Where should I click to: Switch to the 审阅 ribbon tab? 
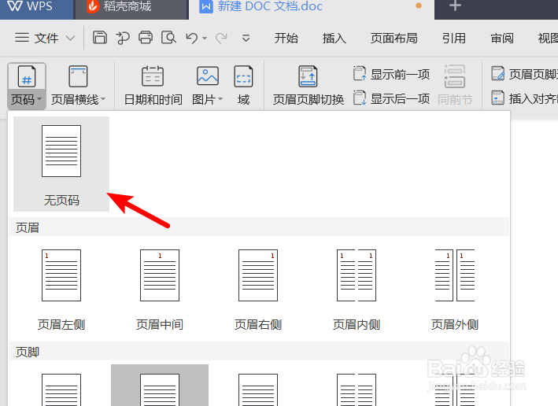click(502, 38)
